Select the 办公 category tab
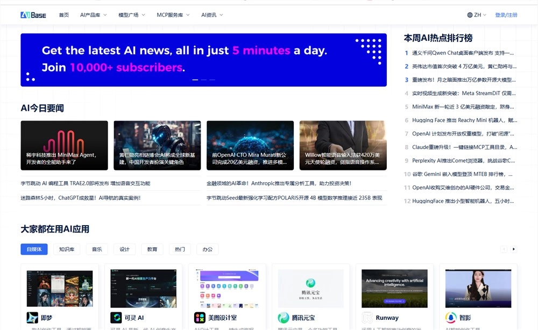Screen dimensions: 538x330 [x=208, y=249]
